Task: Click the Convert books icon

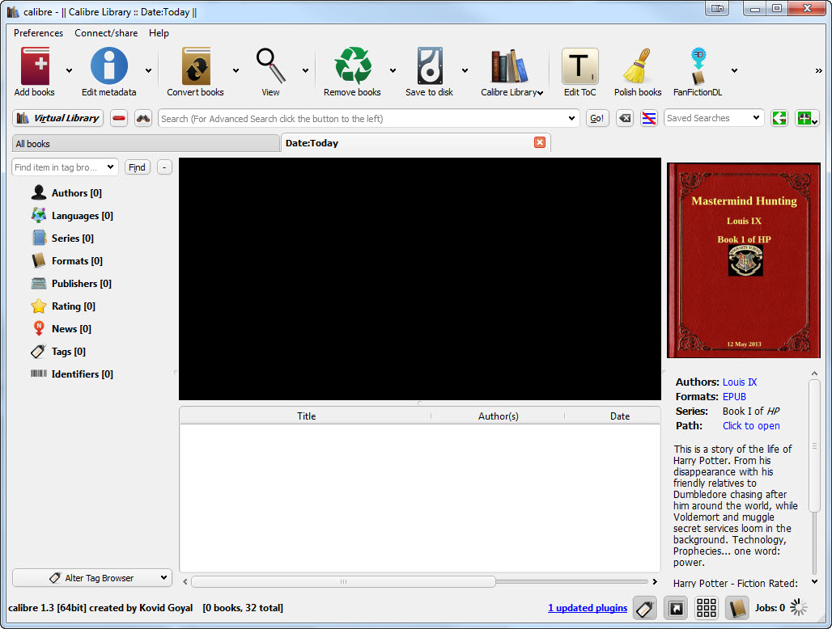Action: click(196, 66)
